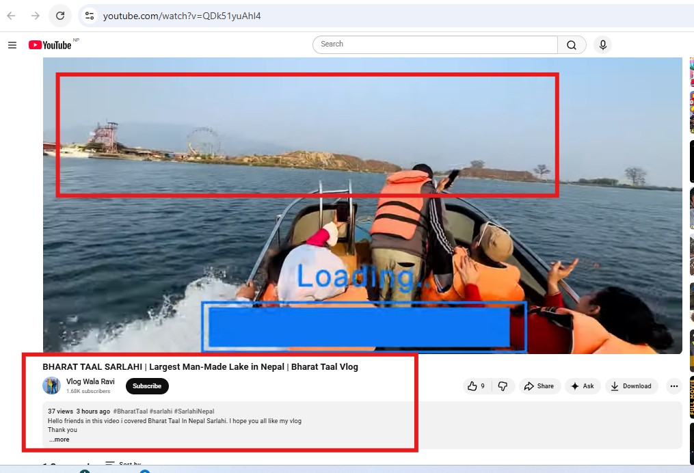This screenshot has width=694, height=473.
Task: Reload the page in browser
Action: pos(60,16)
